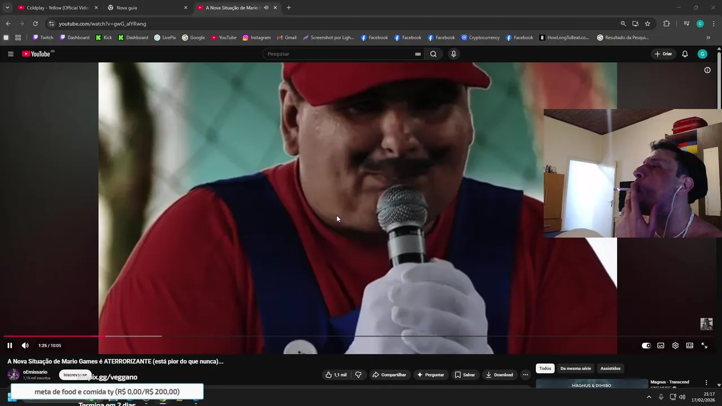722x406 pixels.
Task: Open the YouTube account avatar menu
Action: (x=702, y=54)
